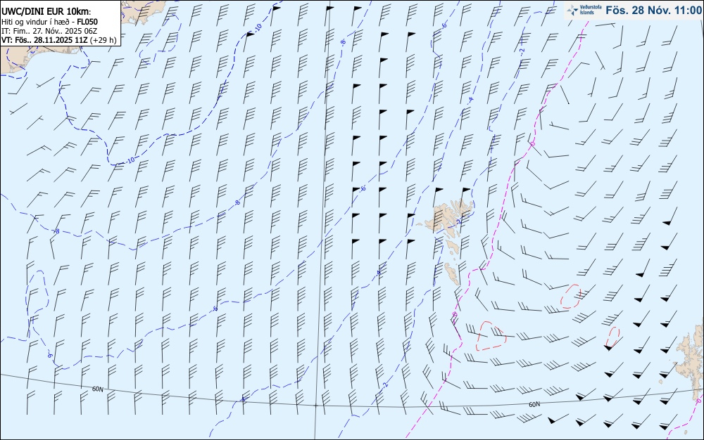Click the 'VT: Fös.. 28.11.2025 11Z (+29 h)' line

(x=59, y=40)
